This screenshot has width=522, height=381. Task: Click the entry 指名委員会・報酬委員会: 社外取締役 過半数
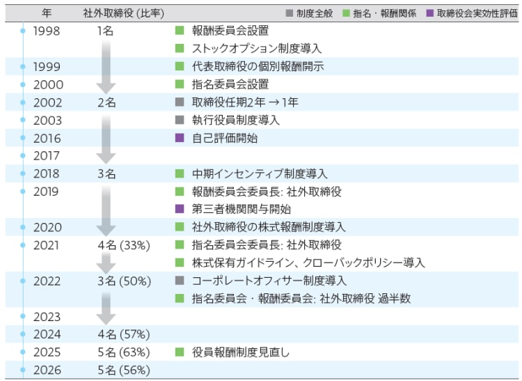(x=301, y=299)
